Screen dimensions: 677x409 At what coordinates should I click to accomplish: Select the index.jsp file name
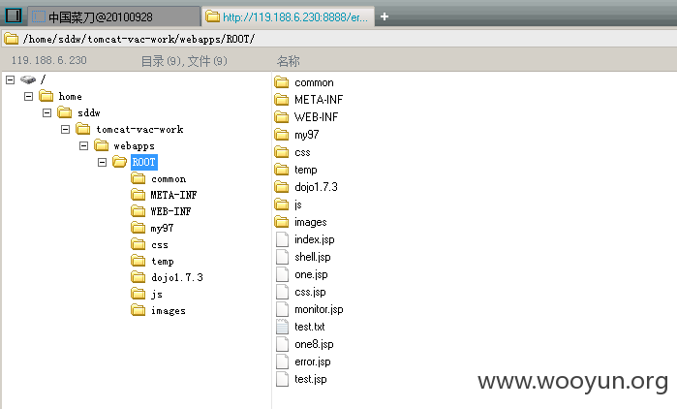tap(315, 239)
